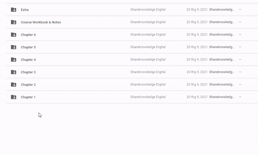Click the Course Workbook & Notes folder icon
The image size is (258, 155).
coord(14,22)
